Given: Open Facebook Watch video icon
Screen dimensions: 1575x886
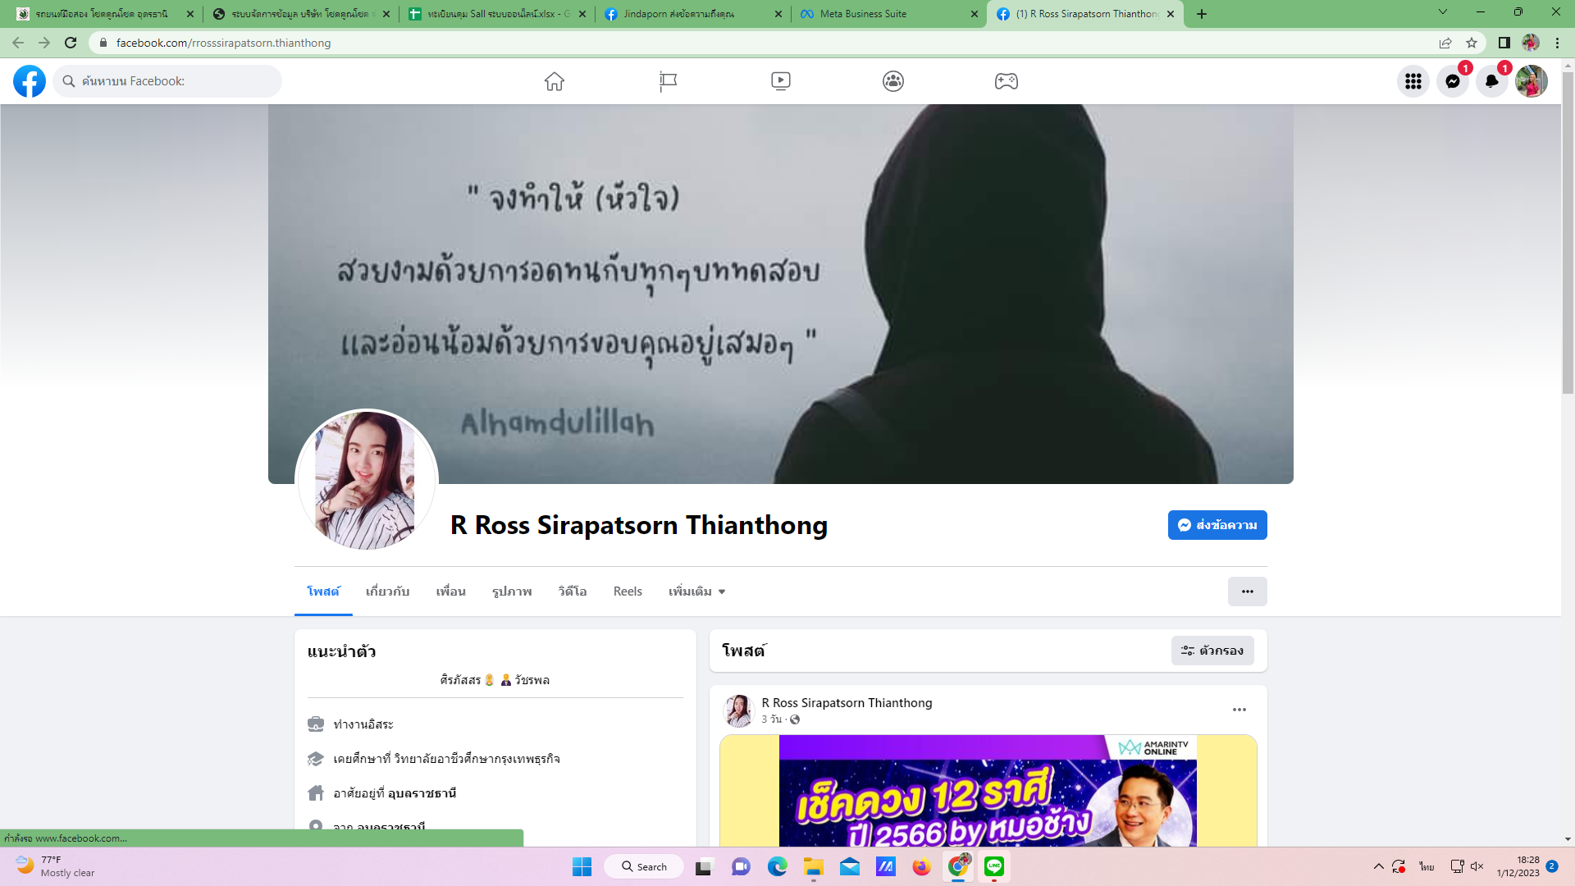Looking at the screenshot, I should pyautogui.click(x=780, y=81).
